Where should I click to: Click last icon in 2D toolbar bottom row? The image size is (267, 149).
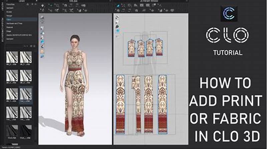click(172, 11)
